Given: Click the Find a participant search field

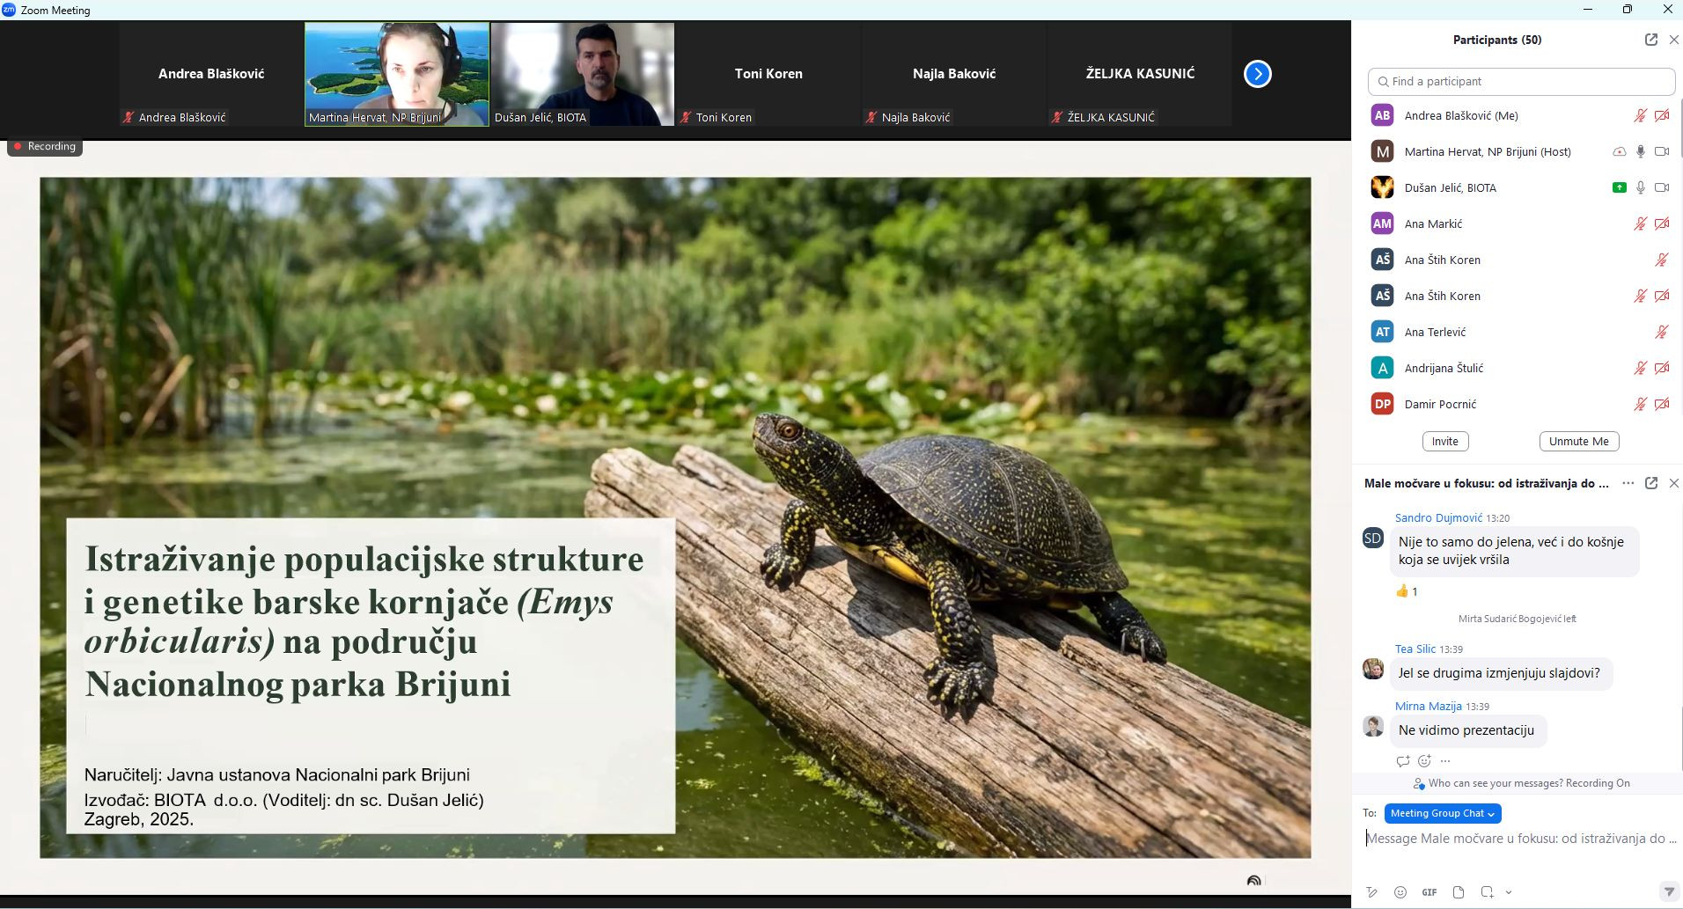Looking at the screenshot, I should 1521,81.
